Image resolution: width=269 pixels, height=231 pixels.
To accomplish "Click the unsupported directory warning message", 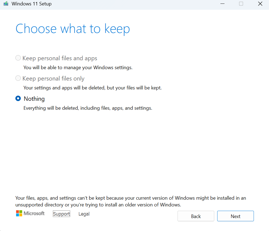I will tap(131, 201).
